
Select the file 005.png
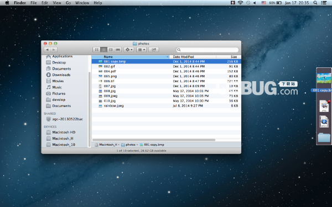[166, 76]
